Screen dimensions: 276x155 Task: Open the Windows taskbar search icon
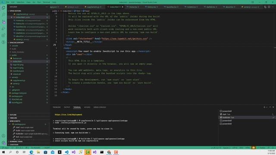(10, 152)
